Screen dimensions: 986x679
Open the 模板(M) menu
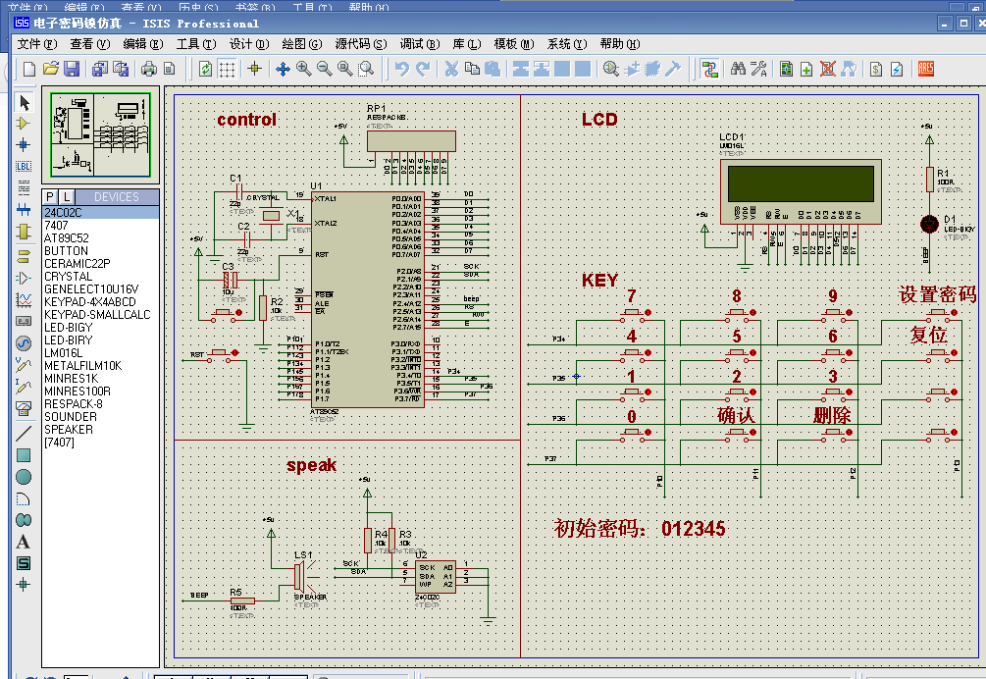tap(514, 44)
